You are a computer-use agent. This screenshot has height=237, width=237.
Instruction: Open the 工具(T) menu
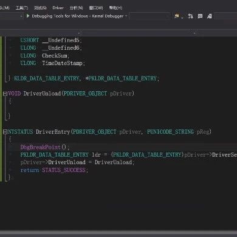pyautogui.click(x=22, y=8)
